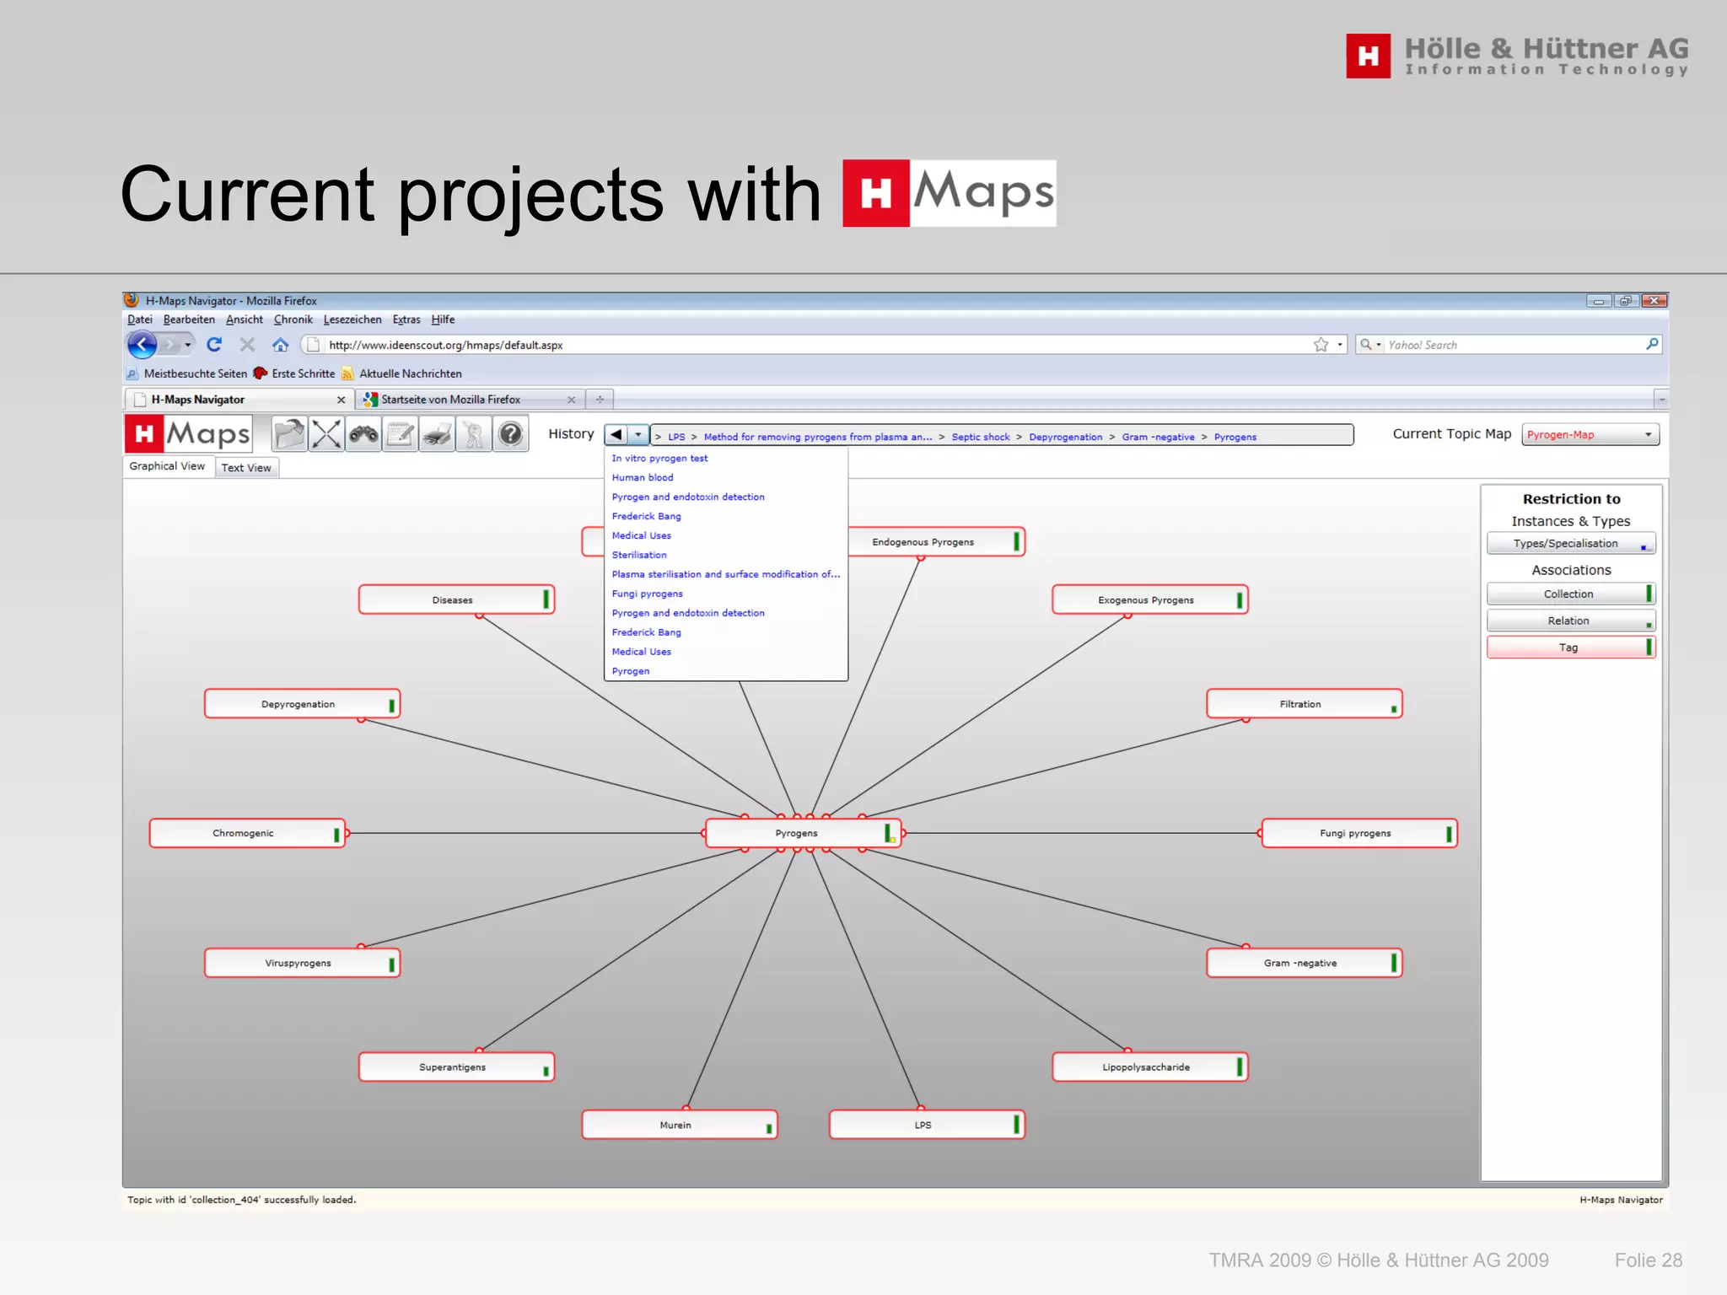The height and width of the screenshot is (1295, 1727).
Task: Click the central Pyrogens topic node
Action: coord(803,834)
